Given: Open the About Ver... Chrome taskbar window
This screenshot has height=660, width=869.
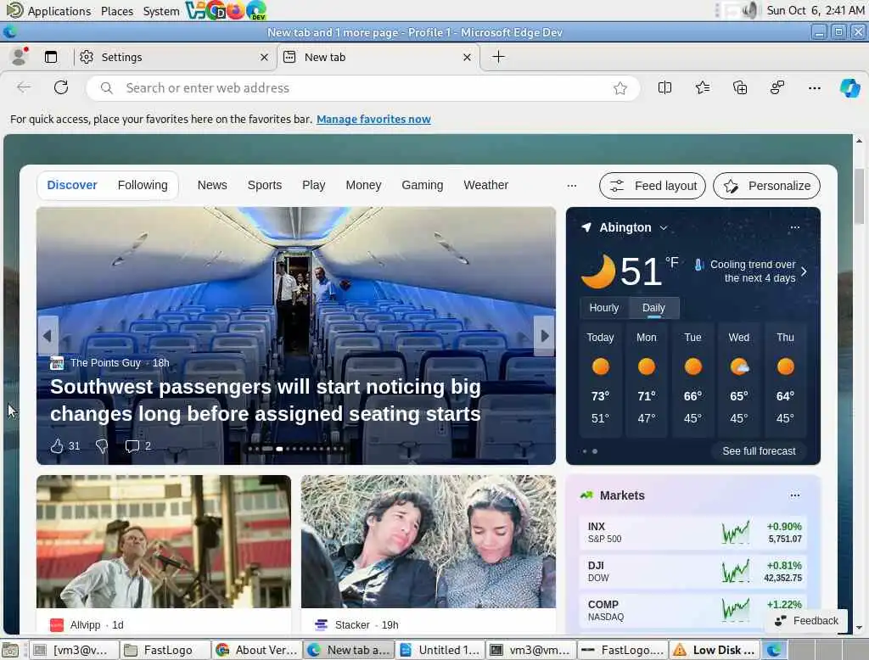Looking at the screenshot, I should click(x=256, y=650).
